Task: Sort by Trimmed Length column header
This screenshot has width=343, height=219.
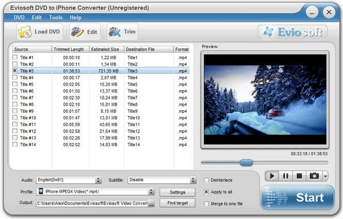Action: pos(71,49)
